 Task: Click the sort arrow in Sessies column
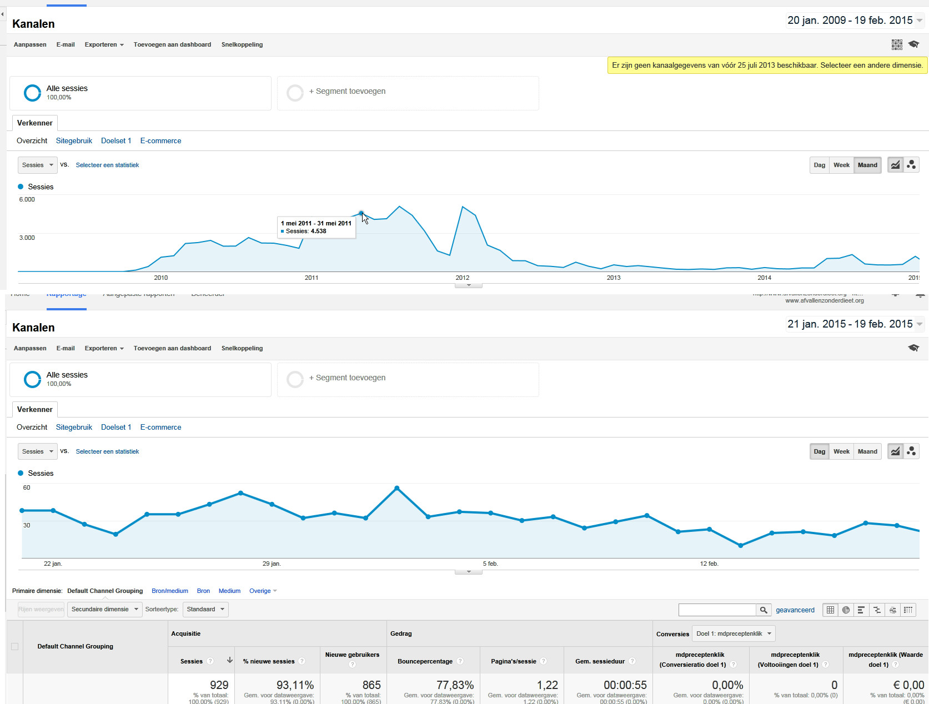point(229,661)
